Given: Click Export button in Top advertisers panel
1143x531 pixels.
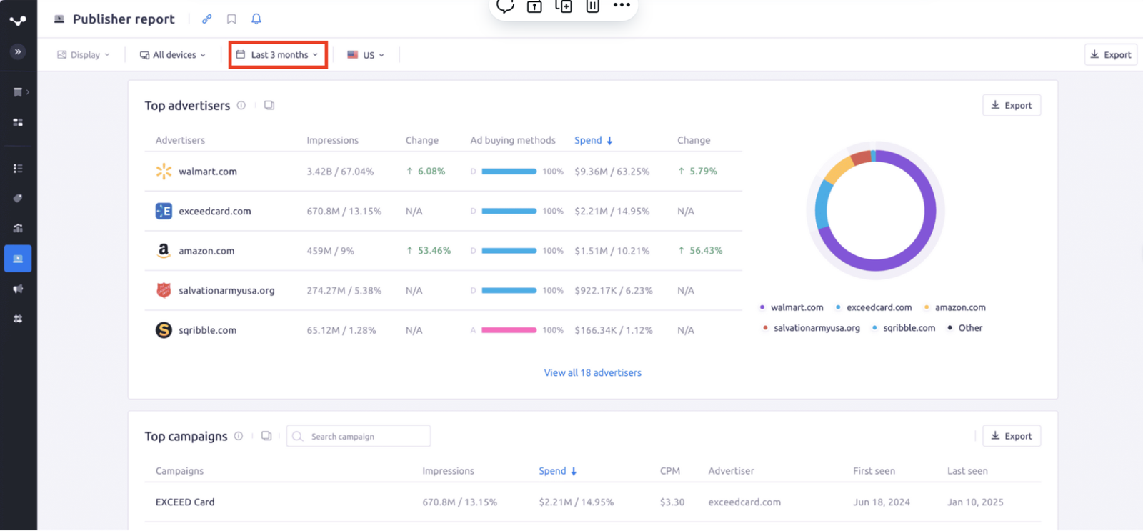Looking at the screenshot, I should coord(1011,106).
